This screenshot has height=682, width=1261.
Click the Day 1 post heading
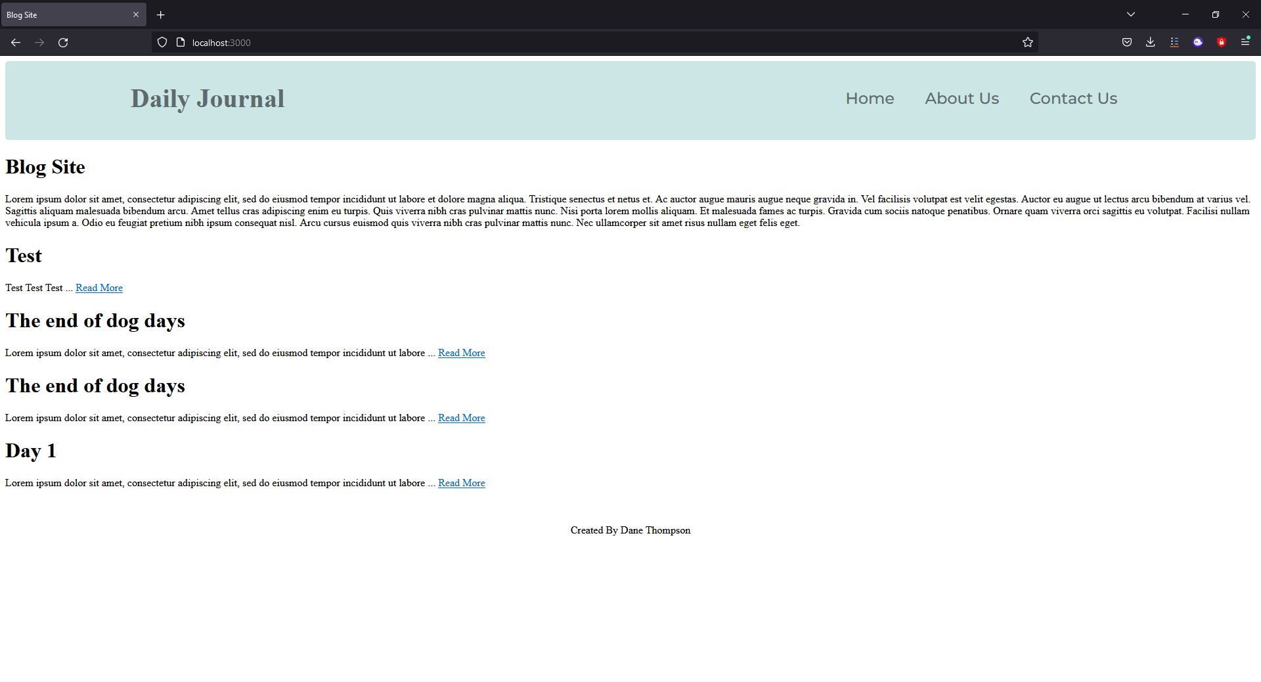(31, 451)
